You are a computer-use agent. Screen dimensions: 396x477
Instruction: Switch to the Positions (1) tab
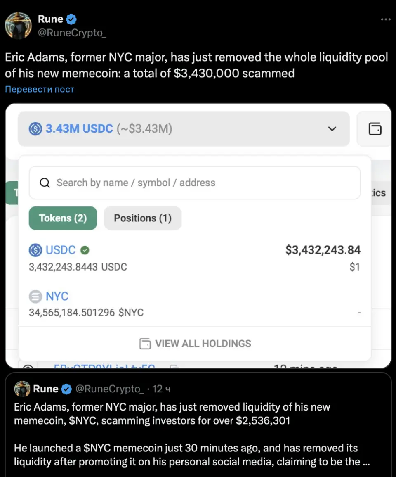142,218
